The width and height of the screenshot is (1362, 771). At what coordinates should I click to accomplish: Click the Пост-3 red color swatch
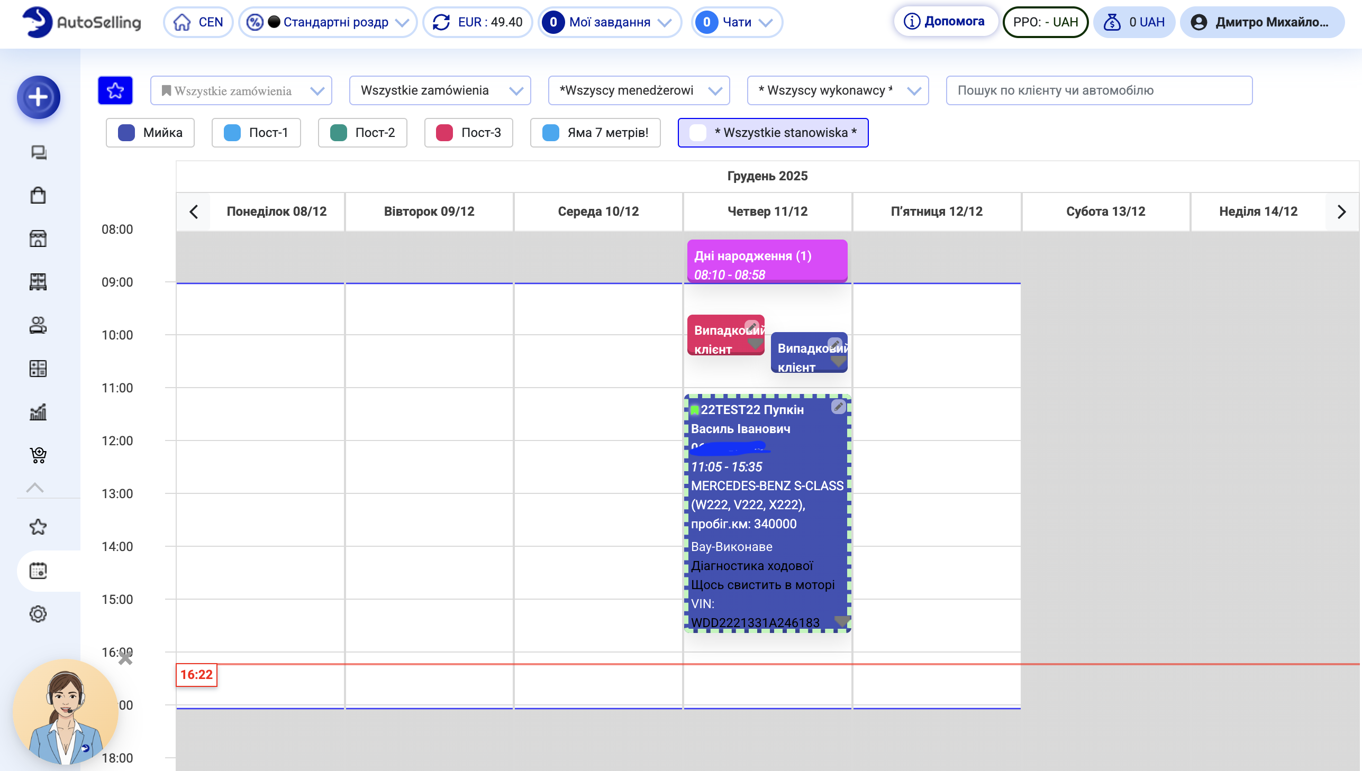(x=444, y=132)
